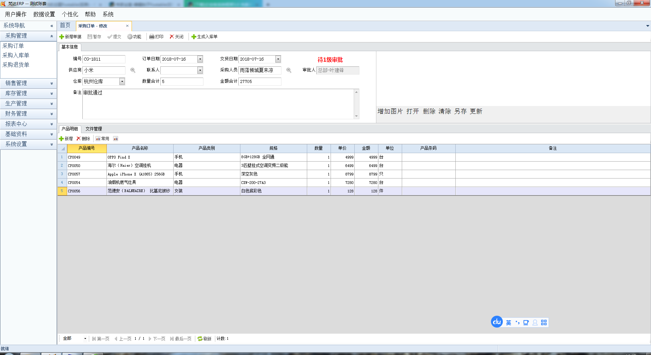Click the magnifier beside 采购人员 field
Image resolution: width=651 pixels, height=355 pixels.
pos(289,70)
